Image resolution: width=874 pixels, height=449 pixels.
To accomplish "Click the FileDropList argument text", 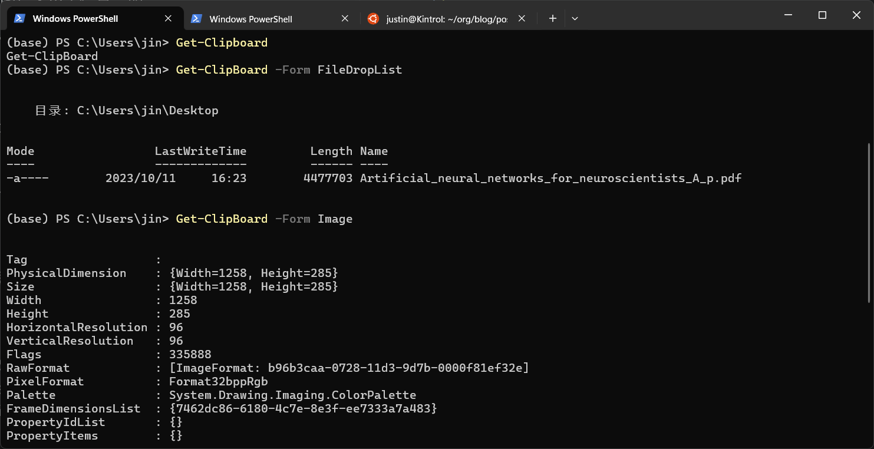I will point(360,70).
